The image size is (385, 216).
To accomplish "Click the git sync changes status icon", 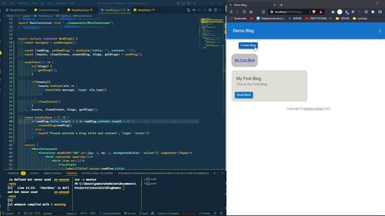I will point(19,214).
